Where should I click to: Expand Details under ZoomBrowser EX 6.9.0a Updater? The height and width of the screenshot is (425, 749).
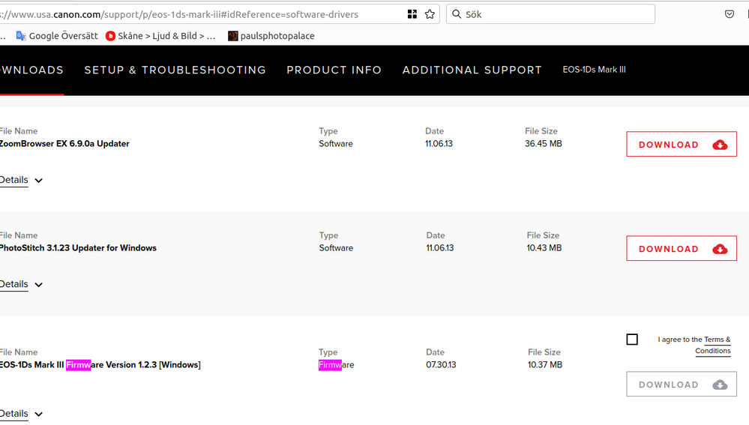click(x=20, y=180)
